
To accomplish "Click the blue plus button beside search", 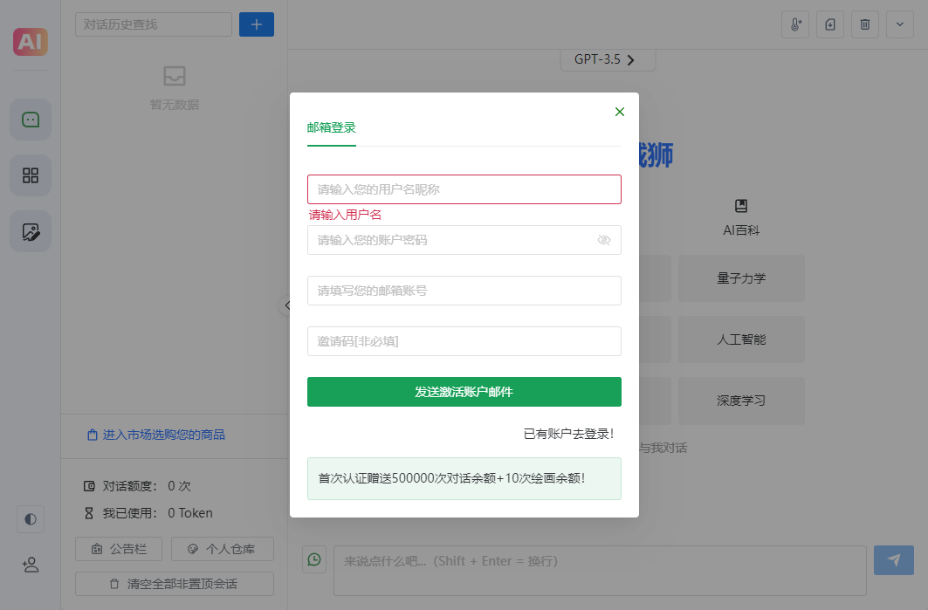I will [256, 24].
